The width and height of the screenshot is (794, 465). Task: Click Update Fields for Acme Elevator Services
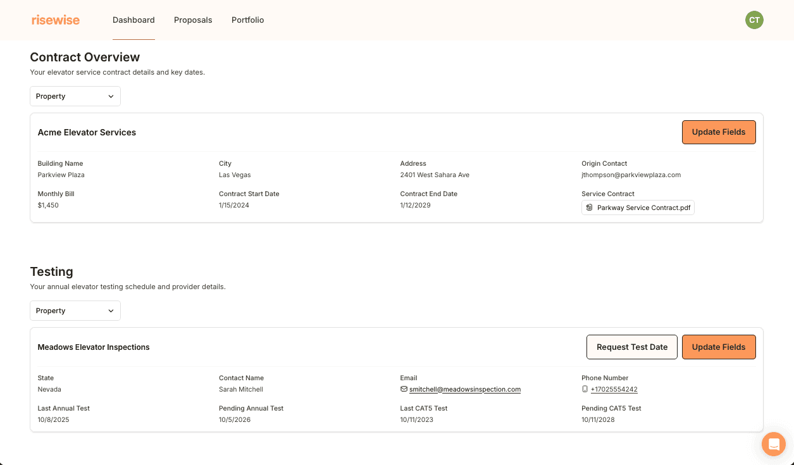pyautogui.click(x=719, y=132)
